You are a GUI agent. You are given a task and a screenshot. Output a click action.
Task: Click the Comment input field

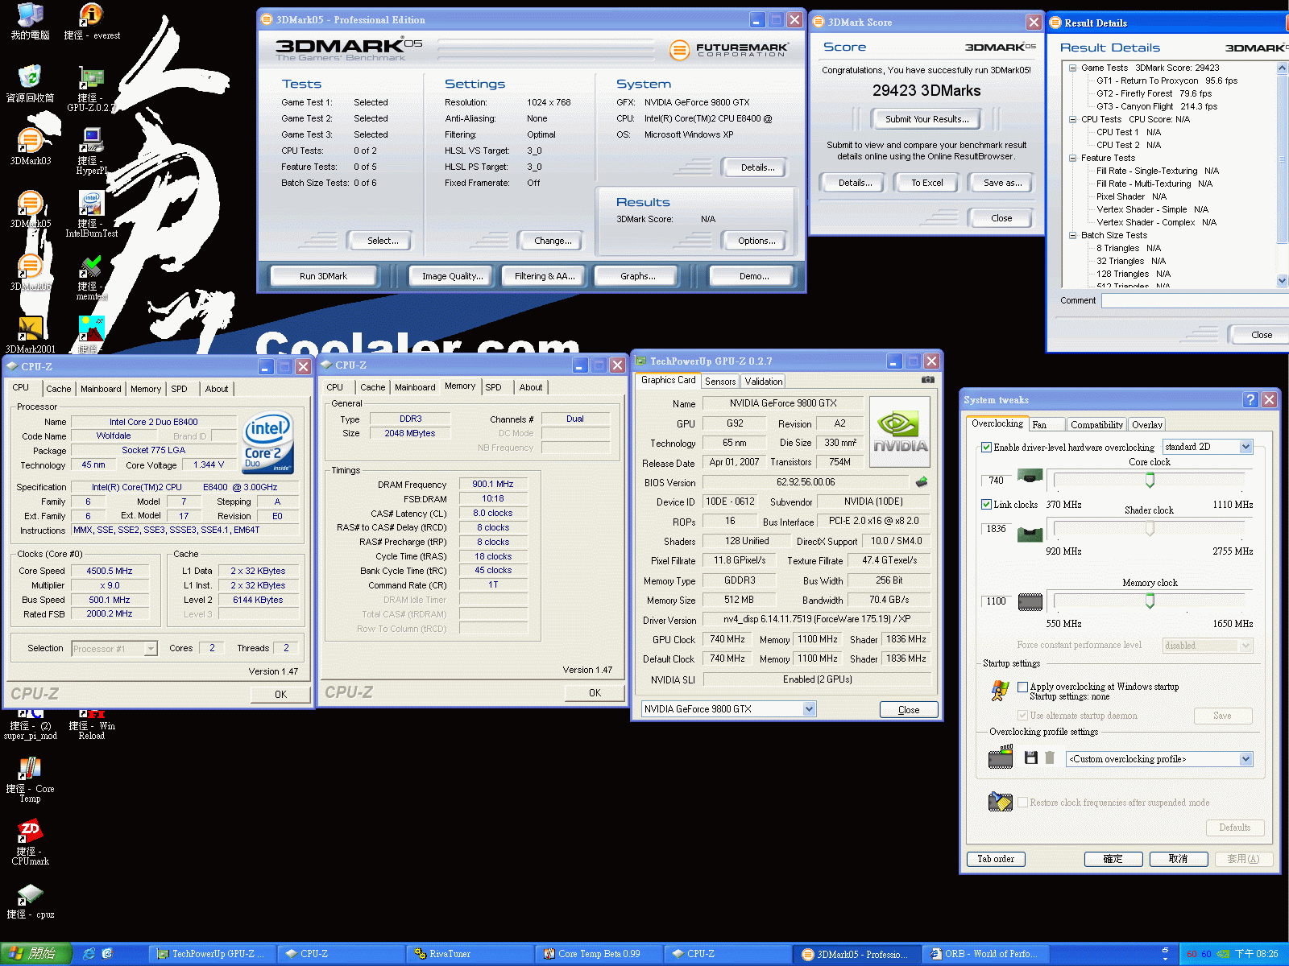1196,300
